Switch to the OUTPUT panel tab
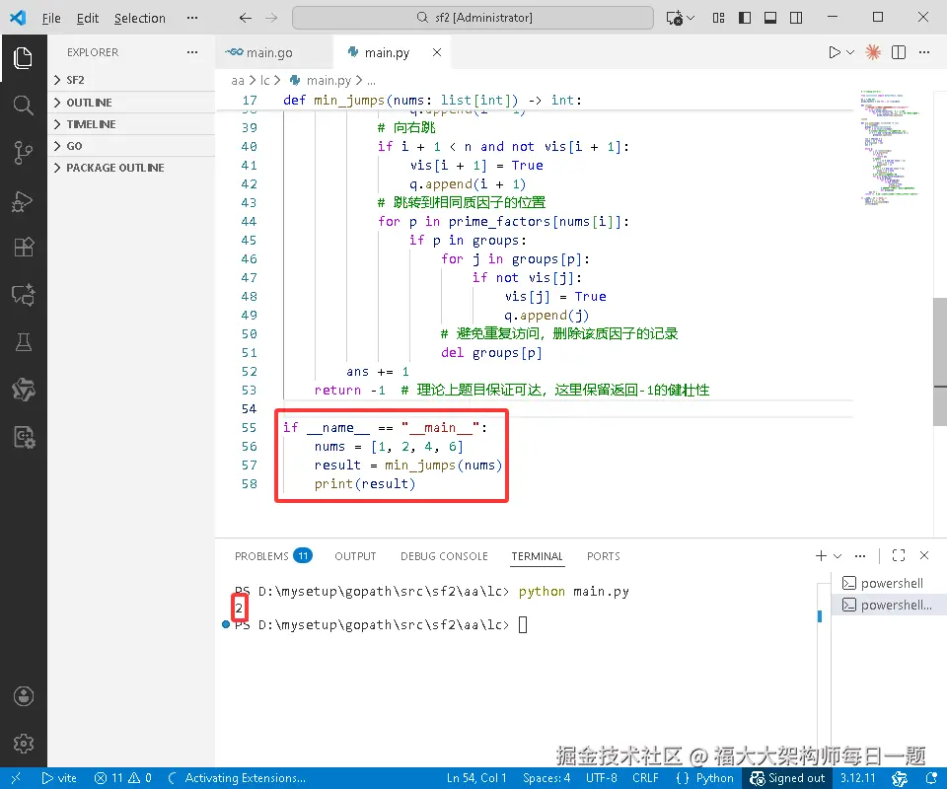 355,556
